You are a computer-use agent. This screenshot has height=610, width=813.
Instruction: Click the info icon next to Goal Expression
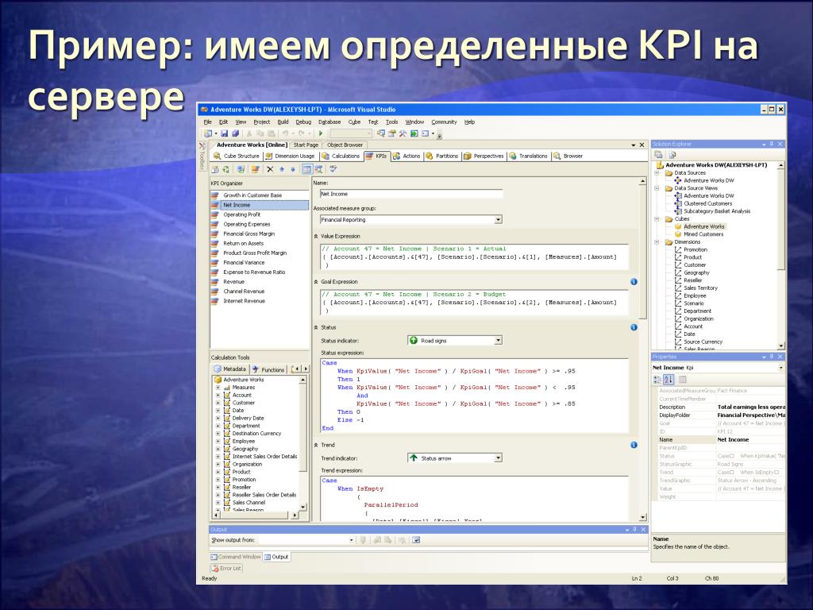coord(634,282)
